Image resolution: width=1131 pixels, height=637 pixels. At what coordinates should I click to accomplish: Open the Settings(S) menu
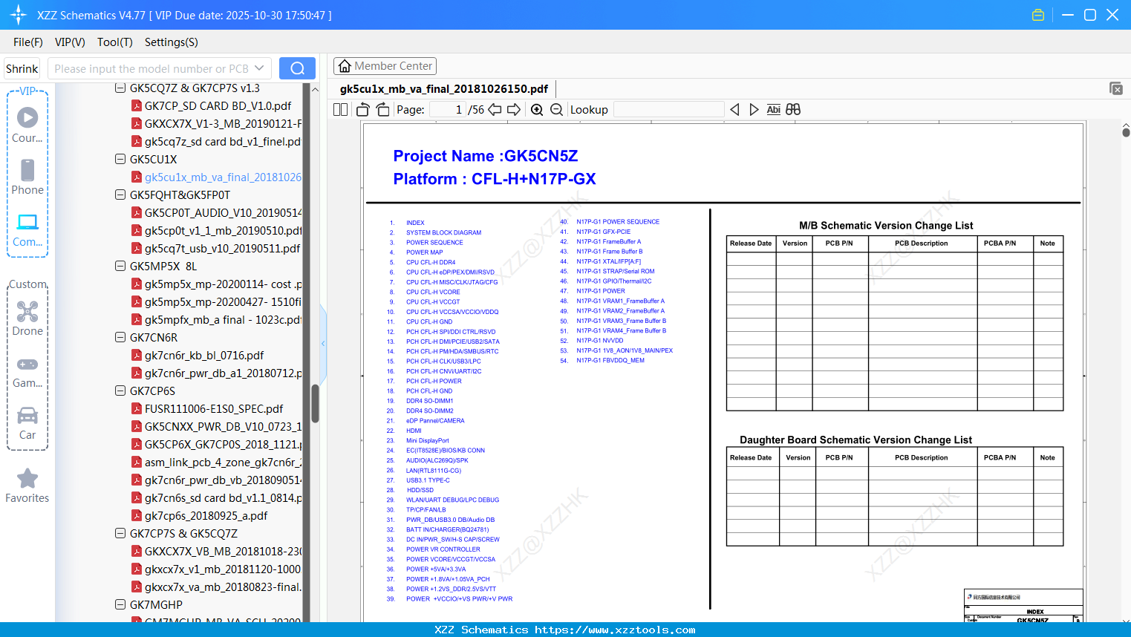point(172,42)
